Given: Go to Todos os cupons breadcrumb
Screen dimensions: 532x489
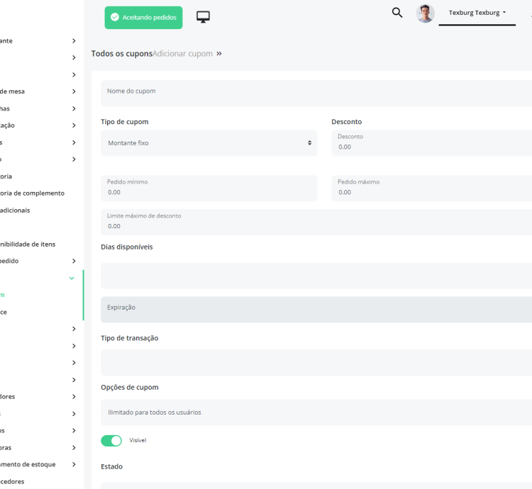Looking at the screenshot, I should [121, 54].
